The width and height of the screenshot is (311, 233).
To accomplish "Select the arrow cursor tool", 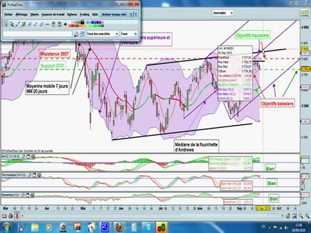I will [6, 24].
